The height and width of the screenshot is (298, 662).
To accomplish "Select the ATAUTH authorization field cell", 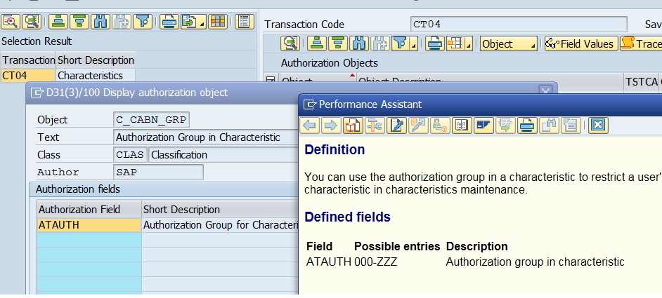I will 89,225.
